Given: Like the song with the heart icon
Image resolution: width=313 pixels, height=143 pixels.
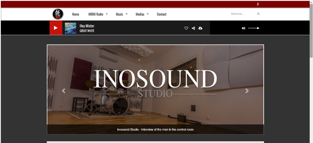Looking at the screenshot, I should (x=186, y=28).
